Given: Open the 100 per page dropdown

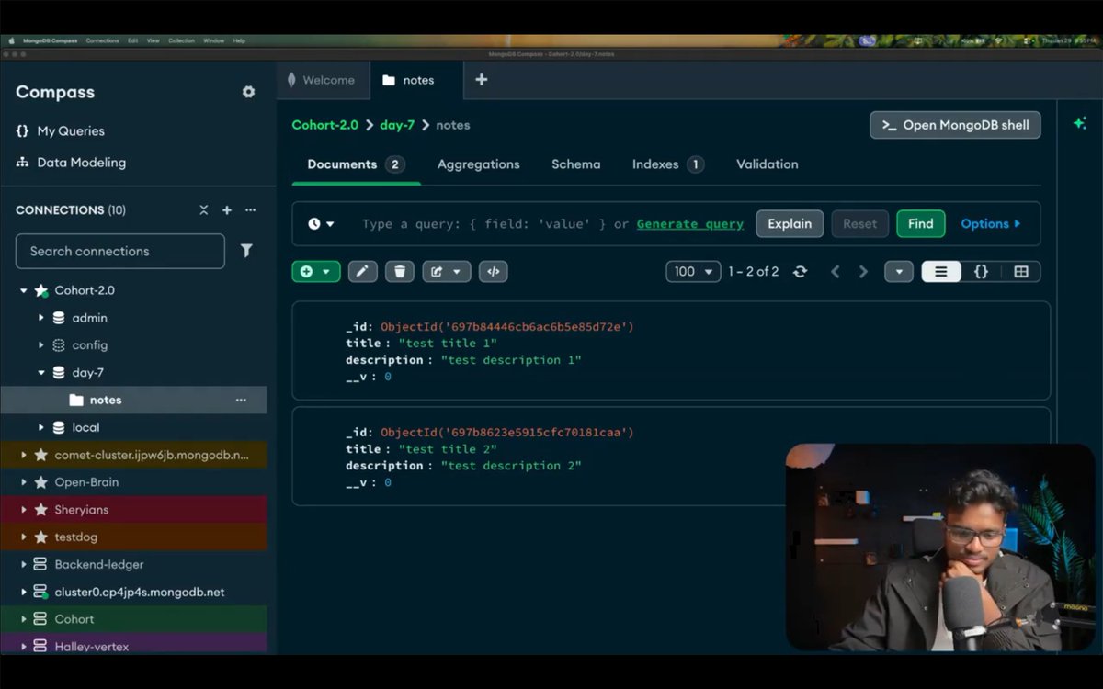Looking at the screenshot, I should coord(693,272).
